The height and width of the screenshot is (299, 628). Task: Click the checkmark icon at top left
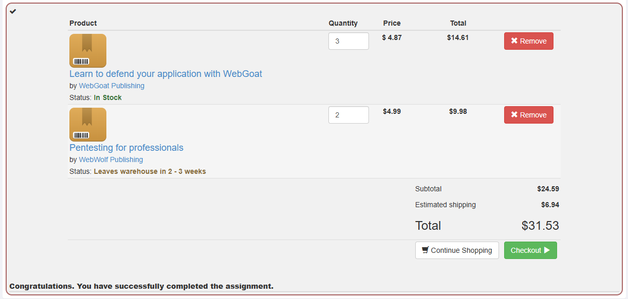[13, 11]
